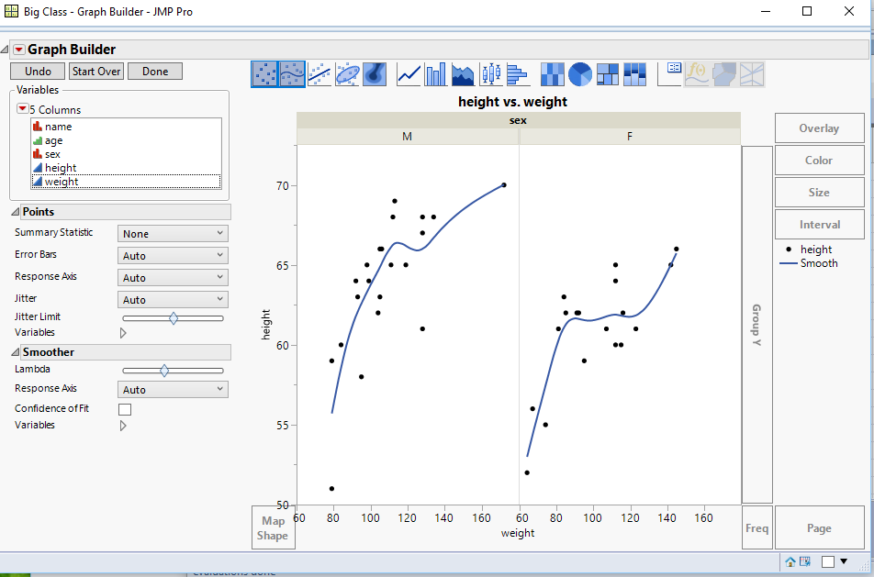
Task: Select the Area chart icon
Action: [x=464, y=74]
